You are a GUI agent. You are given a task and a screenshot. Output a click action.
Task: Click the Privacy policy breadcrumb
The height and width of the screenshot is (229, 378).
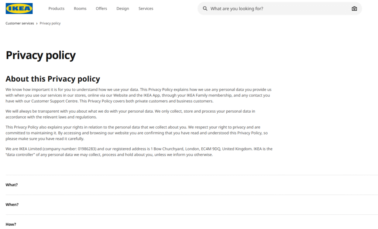click(50, 23)
